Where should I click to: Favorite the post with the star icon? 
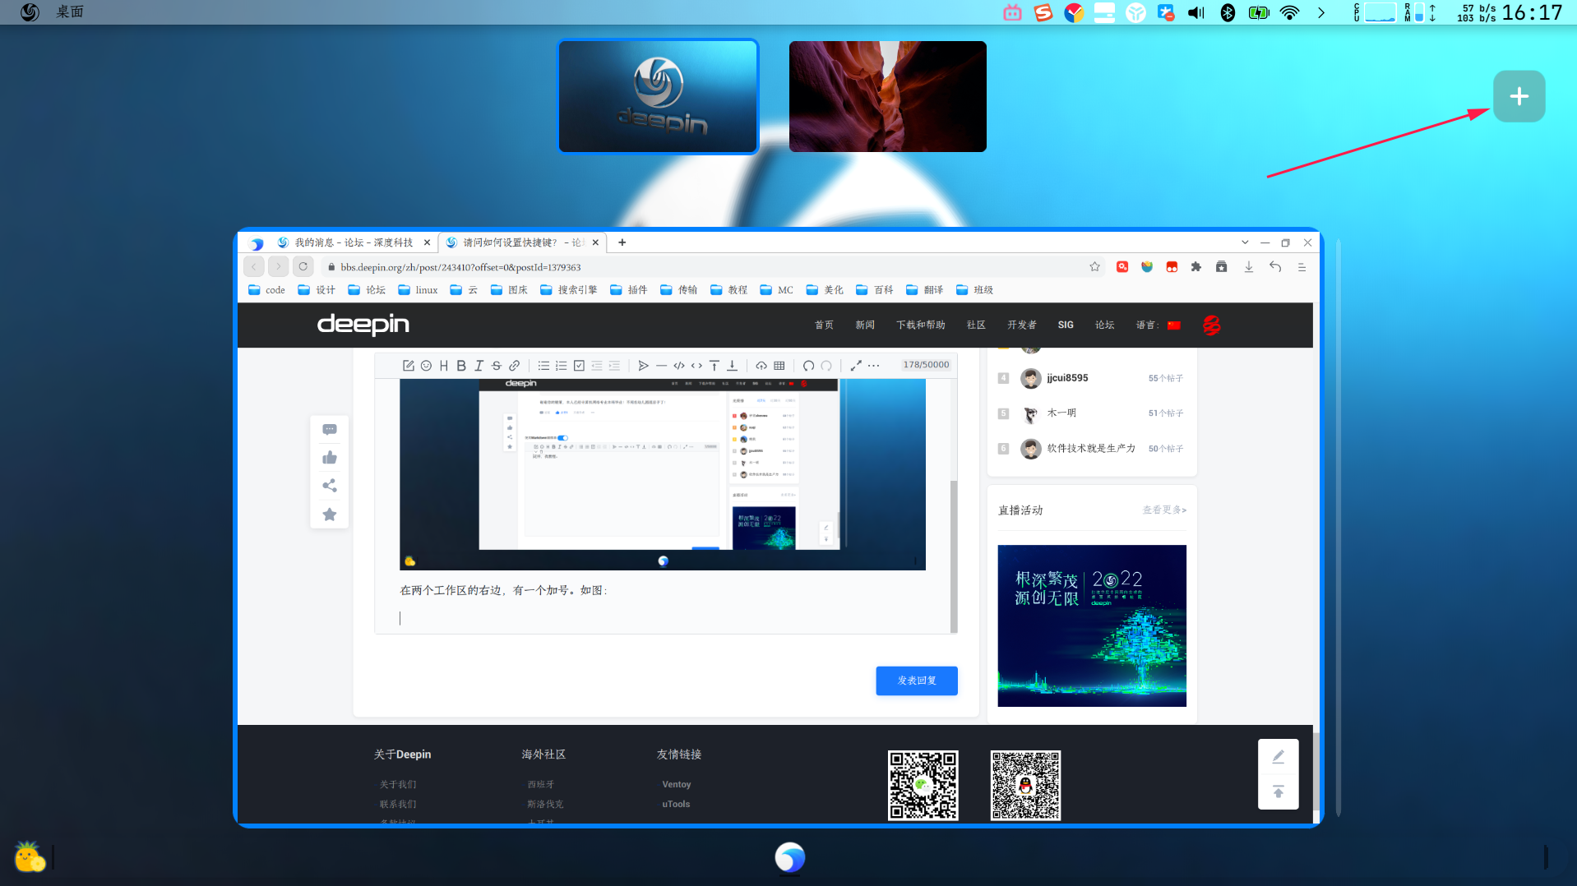click(x=330, y=515)
